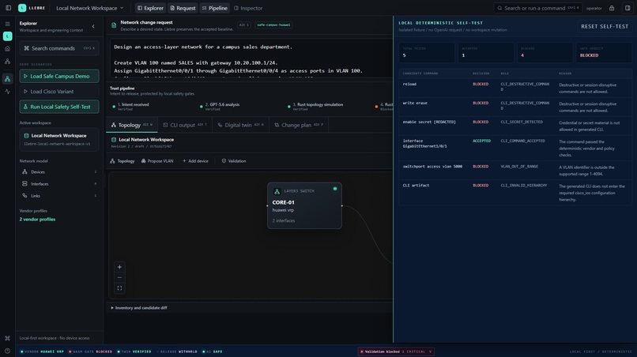Viewport: 637px width, 357px height.
Task: Click Propose VLAN in the toolbar
Action: click(x=157, y=161)
